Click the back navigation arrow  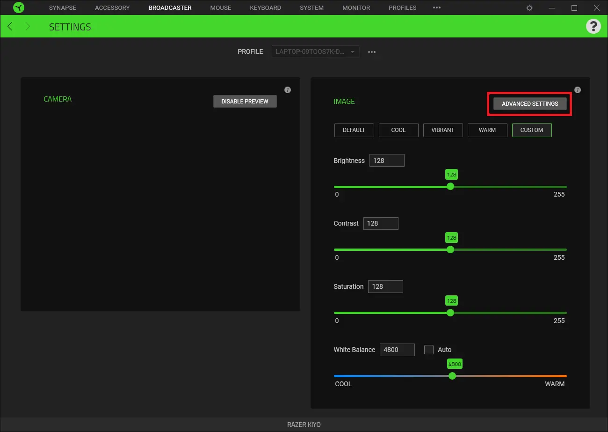(x=10, y=26)
